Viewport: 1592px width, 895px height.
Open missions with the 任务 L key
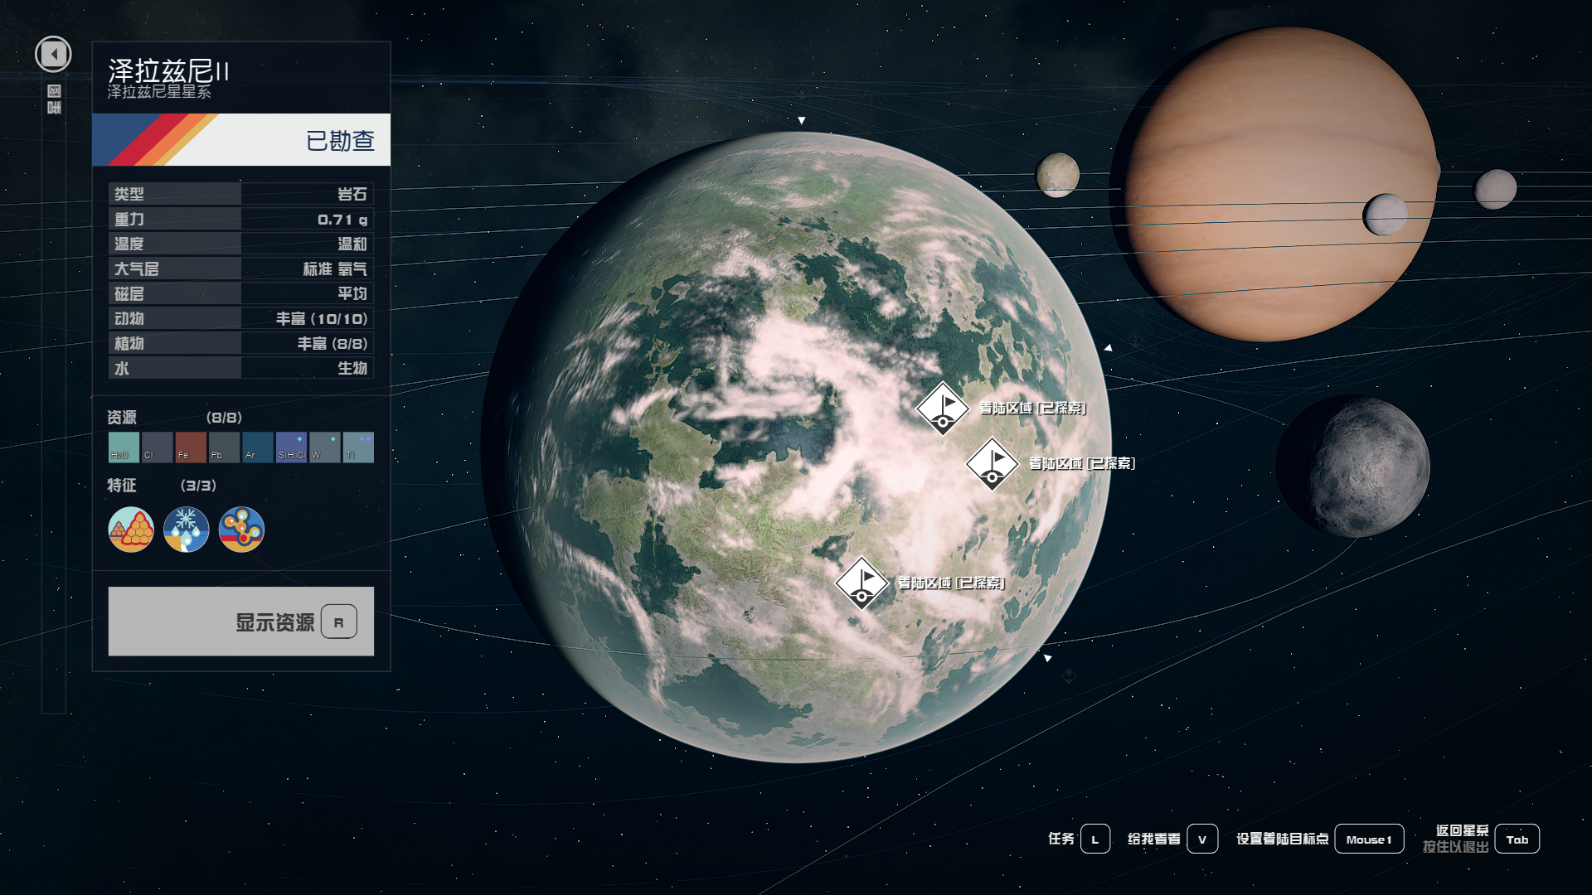point(1079,839)
